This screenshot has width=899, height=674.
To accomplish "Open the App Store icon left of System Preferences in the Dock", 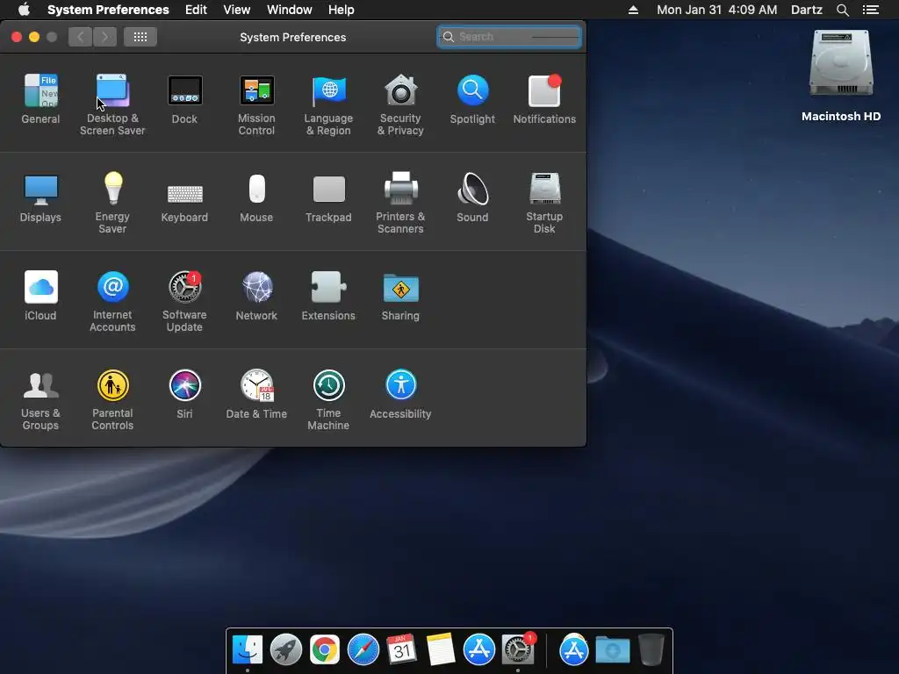I will [x=478, y=650].
